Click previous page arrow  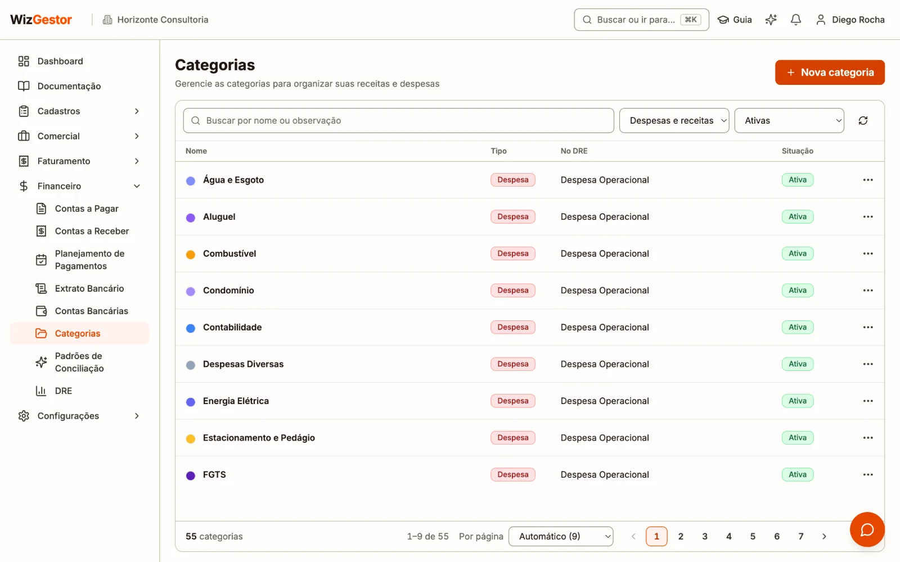tap(633, 536)
